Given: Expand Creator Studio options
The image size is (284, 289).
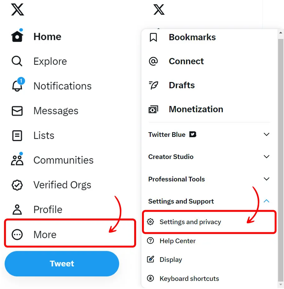Looking at the screenshot, I should pyautogui.click(x=267, y=157).
